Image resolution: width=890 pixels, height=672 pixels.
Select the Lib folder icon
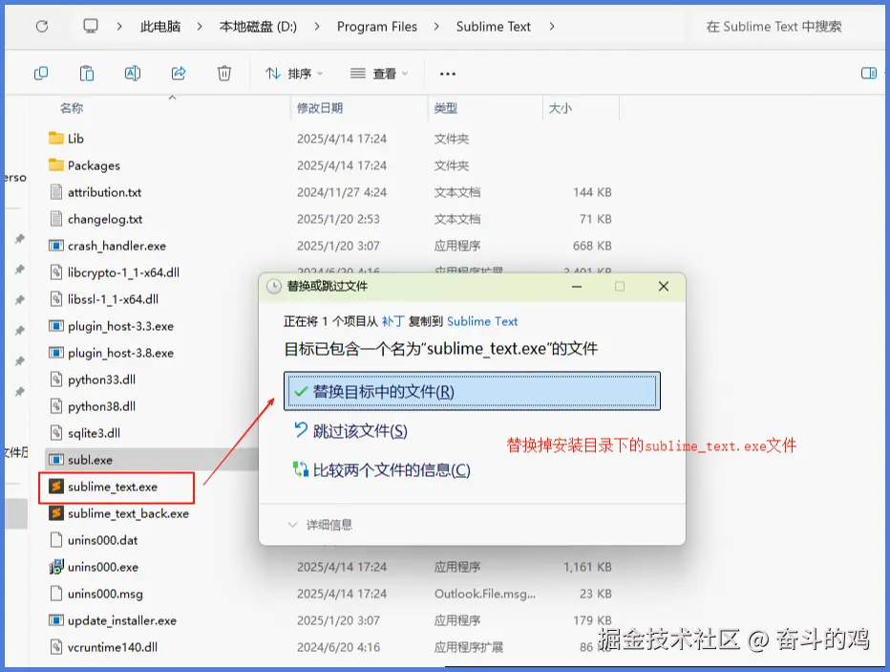pos(55,139)
